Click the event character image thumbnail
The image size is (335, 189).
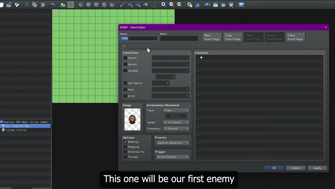(x=132, y=119)
